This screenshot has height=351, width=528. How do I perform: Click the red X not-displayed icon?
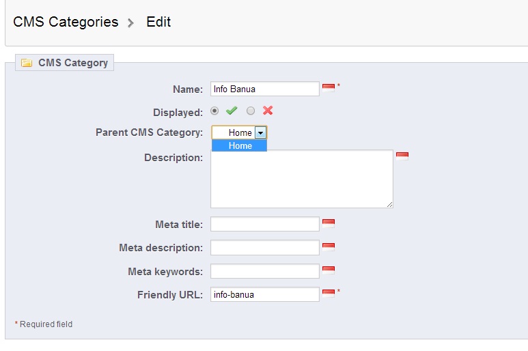pyautogui.click(x=268, y=111)
